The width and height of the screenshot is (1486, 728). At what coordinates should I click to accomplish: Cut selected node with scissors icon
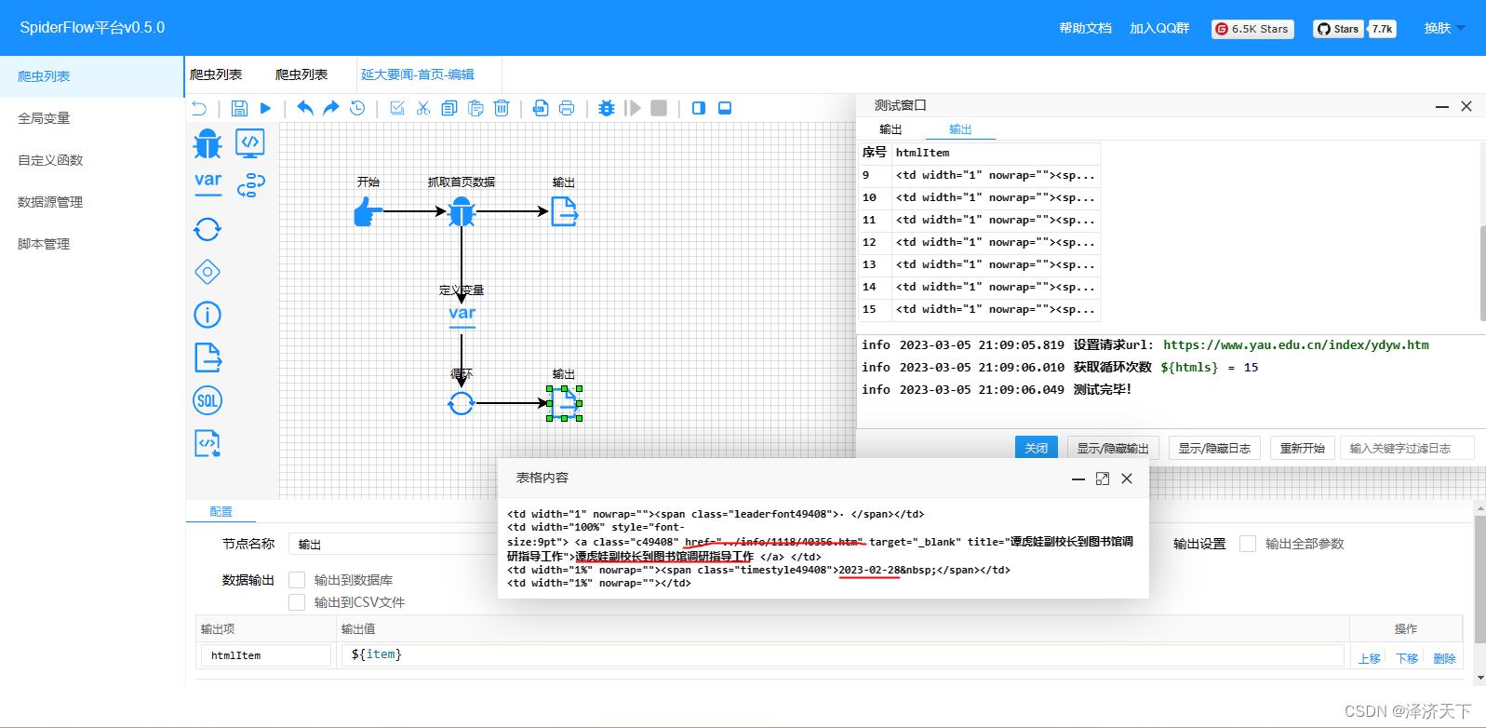[x=423, y=108]
